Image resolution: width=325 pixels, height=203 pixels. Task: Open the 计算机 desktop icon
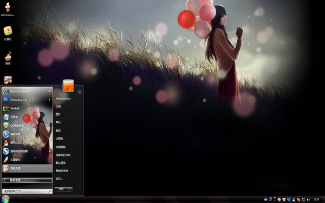(x=8, y=33)
